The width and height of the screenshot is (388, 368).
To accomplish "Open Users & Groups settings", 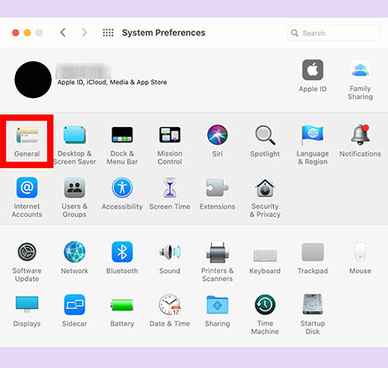I will pyautogui.click(x=75, y=197).
